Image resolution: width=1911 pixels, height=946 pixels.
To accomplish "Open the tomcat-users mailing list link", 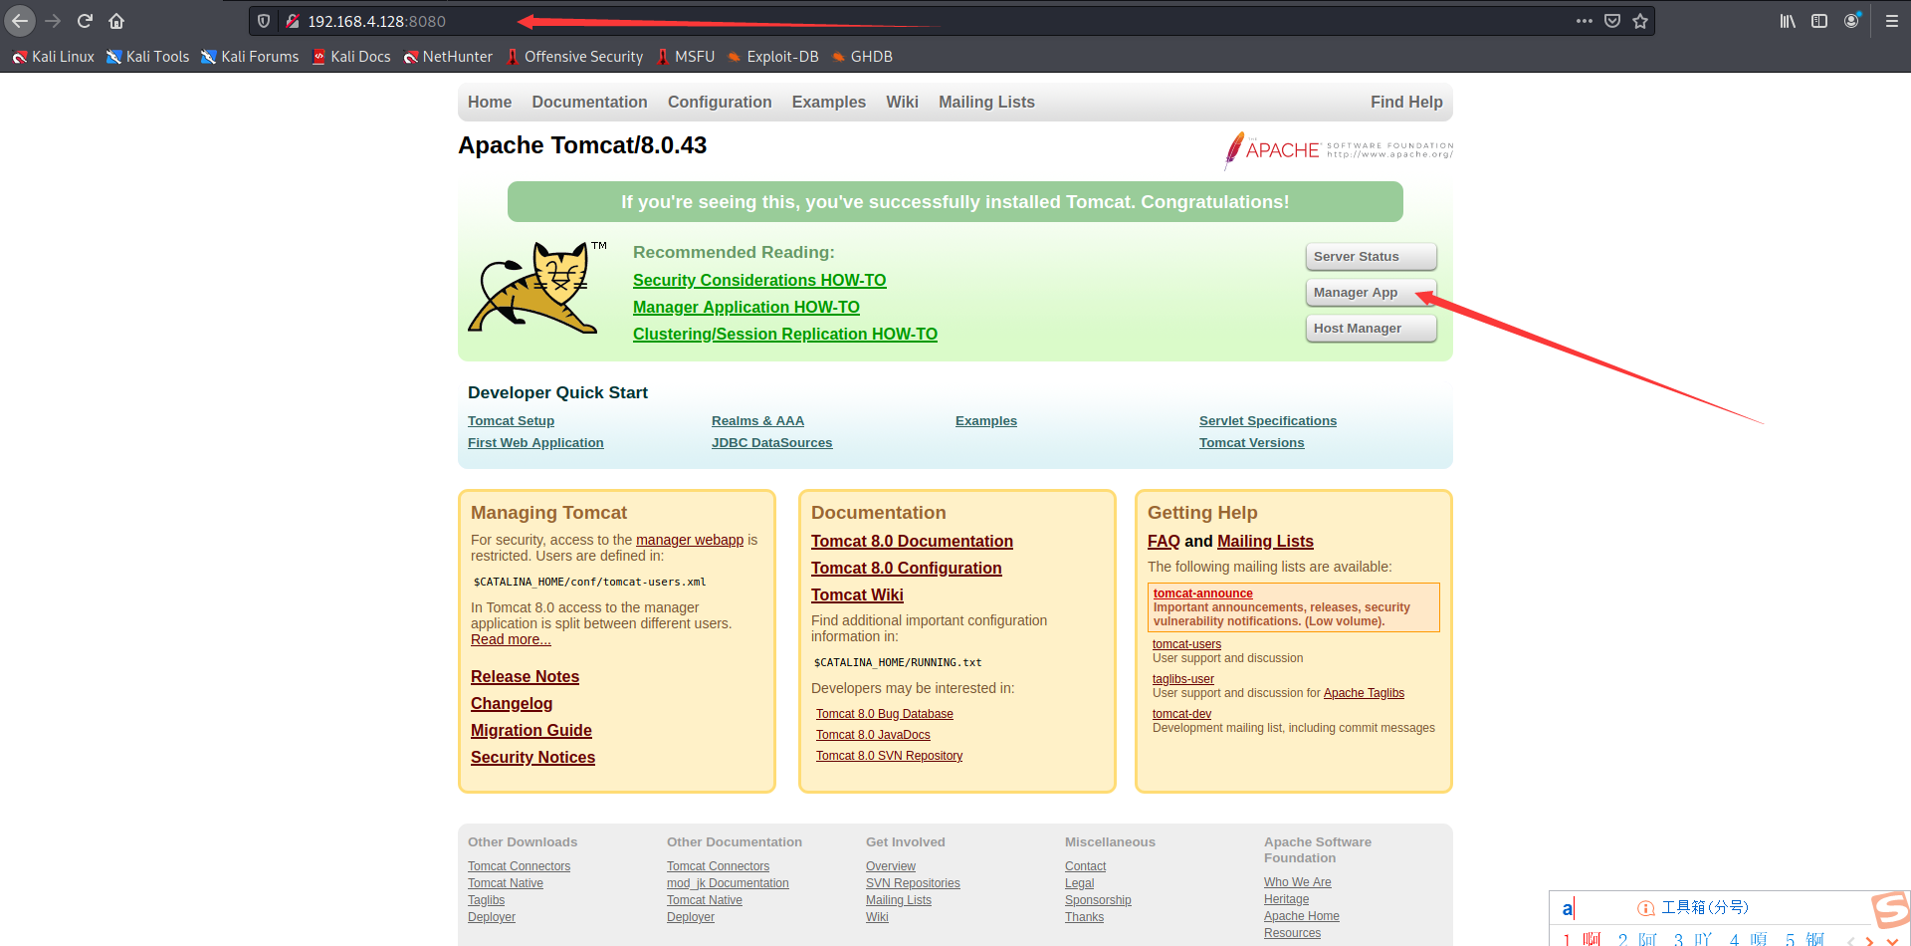I will [1186, 644].
